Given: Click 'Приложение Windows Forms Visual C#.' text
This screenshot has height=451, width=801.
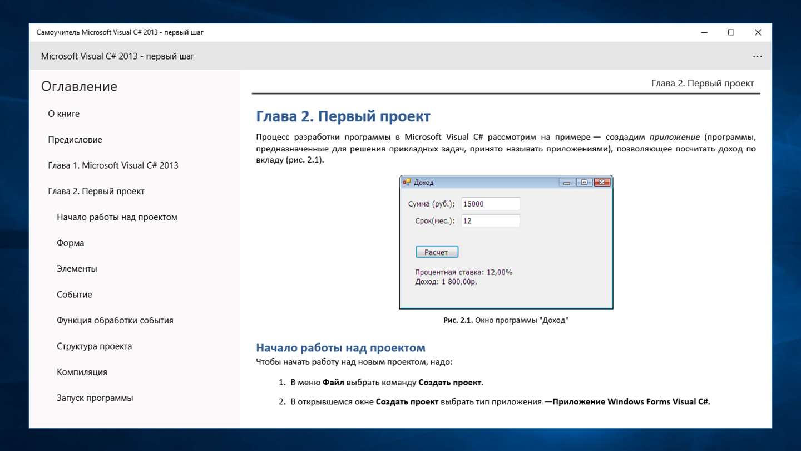Looking at the screenshot, I should click(631, 401).
